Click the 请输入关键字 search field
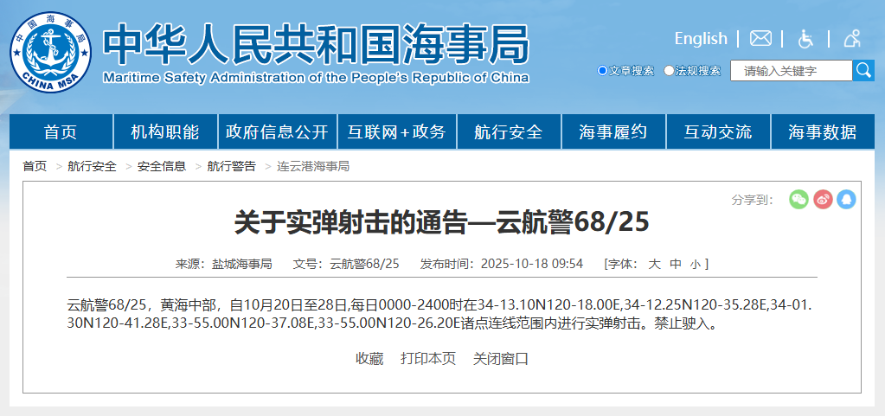Viewport: 885px width, 416px height. click(791, 71)
